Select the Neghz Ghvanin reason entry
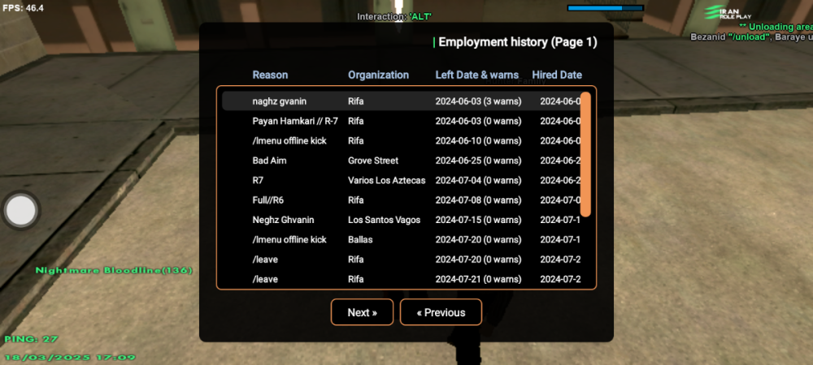The height and width of the screenshot is (365, 813). tap(283, 220)
